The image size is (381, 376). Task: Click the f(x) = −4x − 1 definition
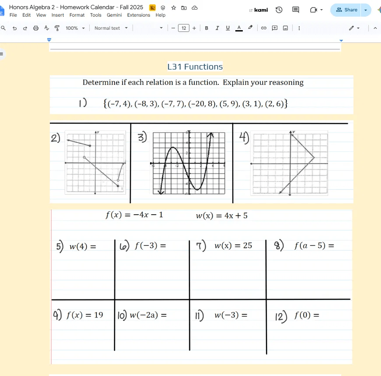coord(134,215)
